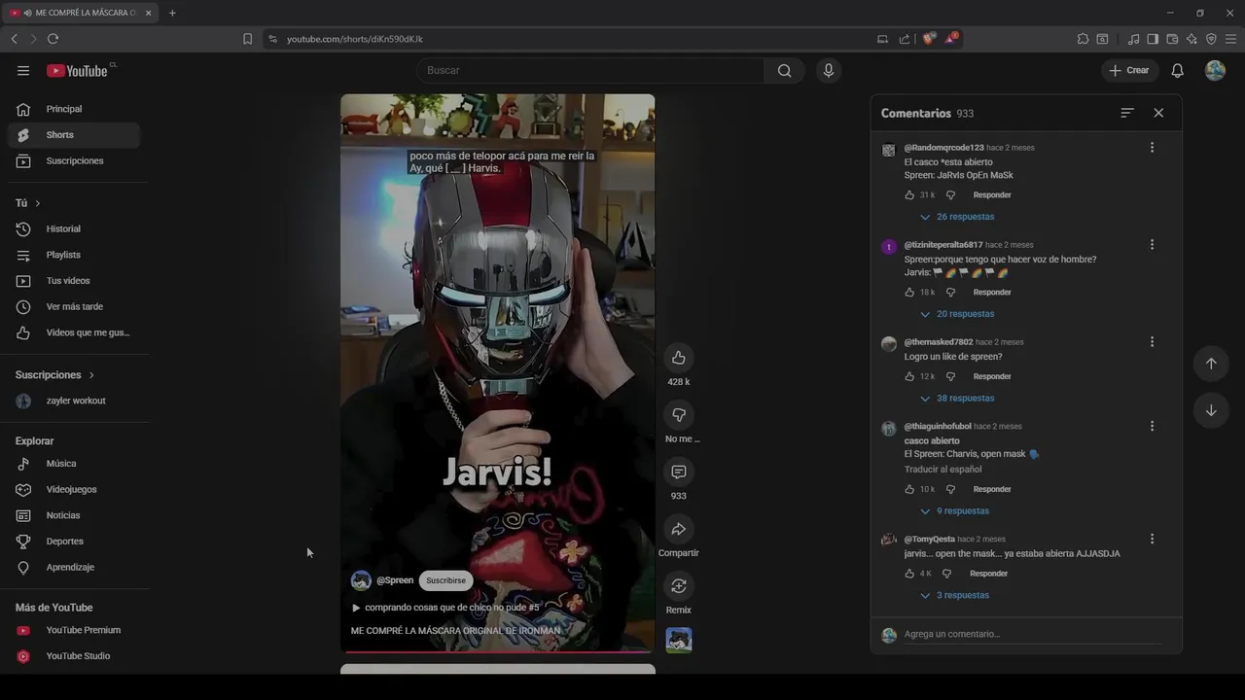
Task: Open YouTube Premium in the sidebar
Action: [74, 630]
